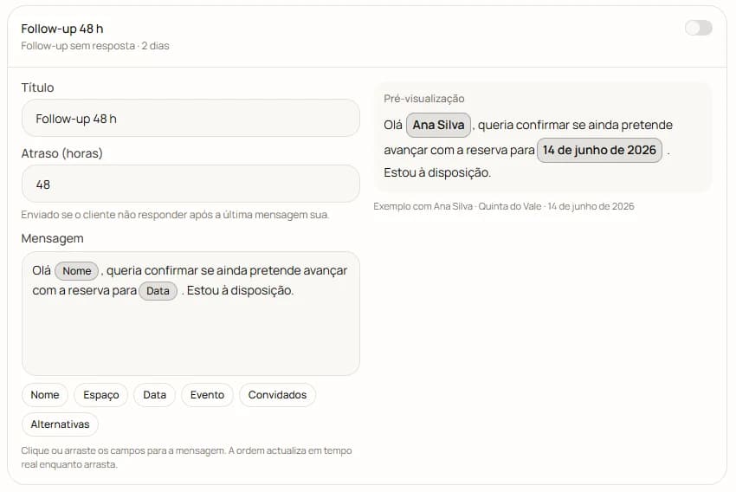This screenshot has height=492, width=736.
Task: Click the 14 de junho de 2026 preview chip
Action: pyautogui.click(x=599, y=150)
